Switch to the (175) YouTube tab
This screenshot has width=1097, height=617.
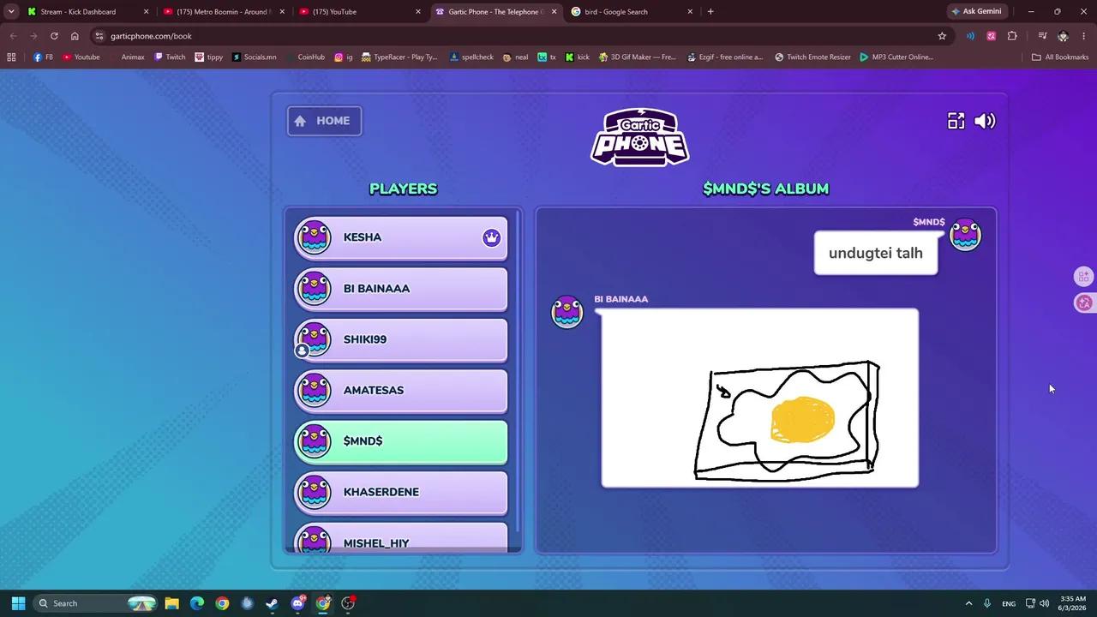[361, 12]
